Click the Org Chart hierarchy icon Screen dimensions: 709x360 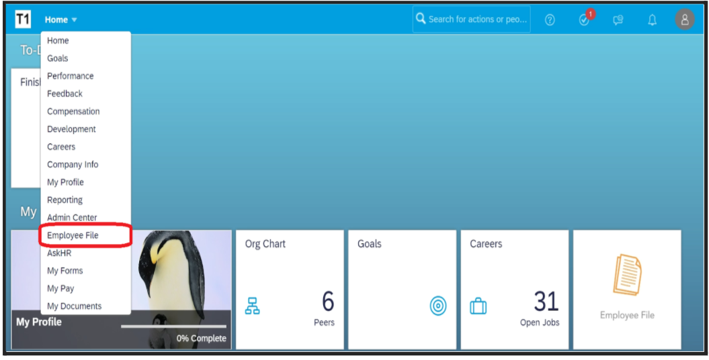[x=253, y=306]
